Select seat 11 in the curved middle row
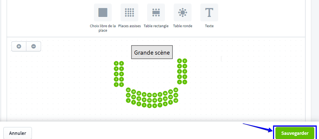 [x=128, y=95]
